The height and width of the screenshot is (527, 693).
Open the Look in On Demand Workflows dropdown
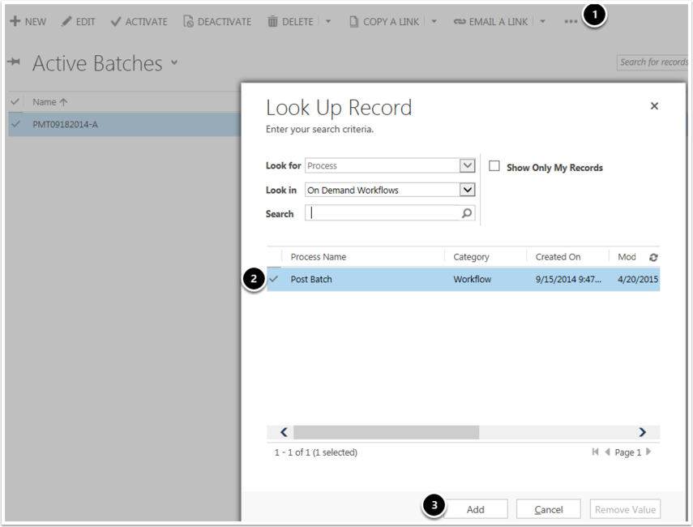467,190
